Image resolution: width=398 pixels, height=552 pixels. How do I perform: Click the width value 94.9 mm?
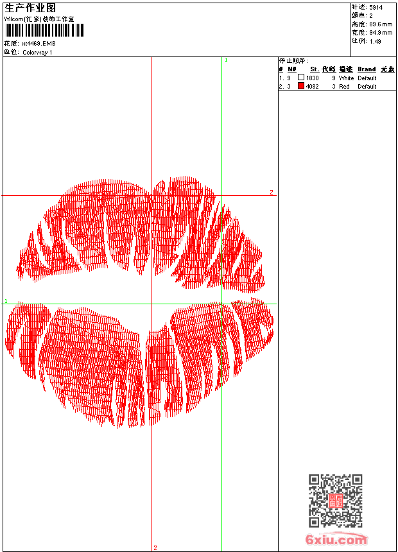coord(381,33)
